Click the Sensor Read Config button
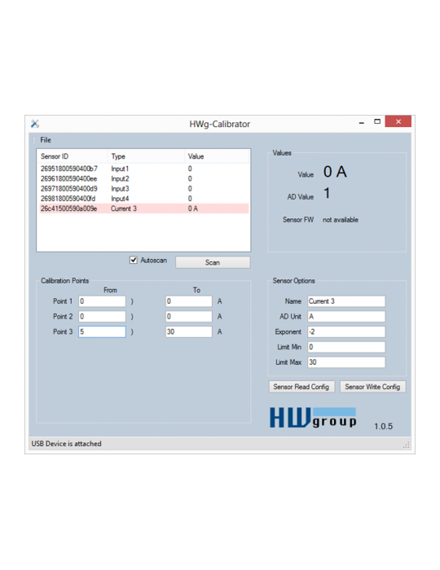Viewport: 440px width, 570px height. [301, 387]
